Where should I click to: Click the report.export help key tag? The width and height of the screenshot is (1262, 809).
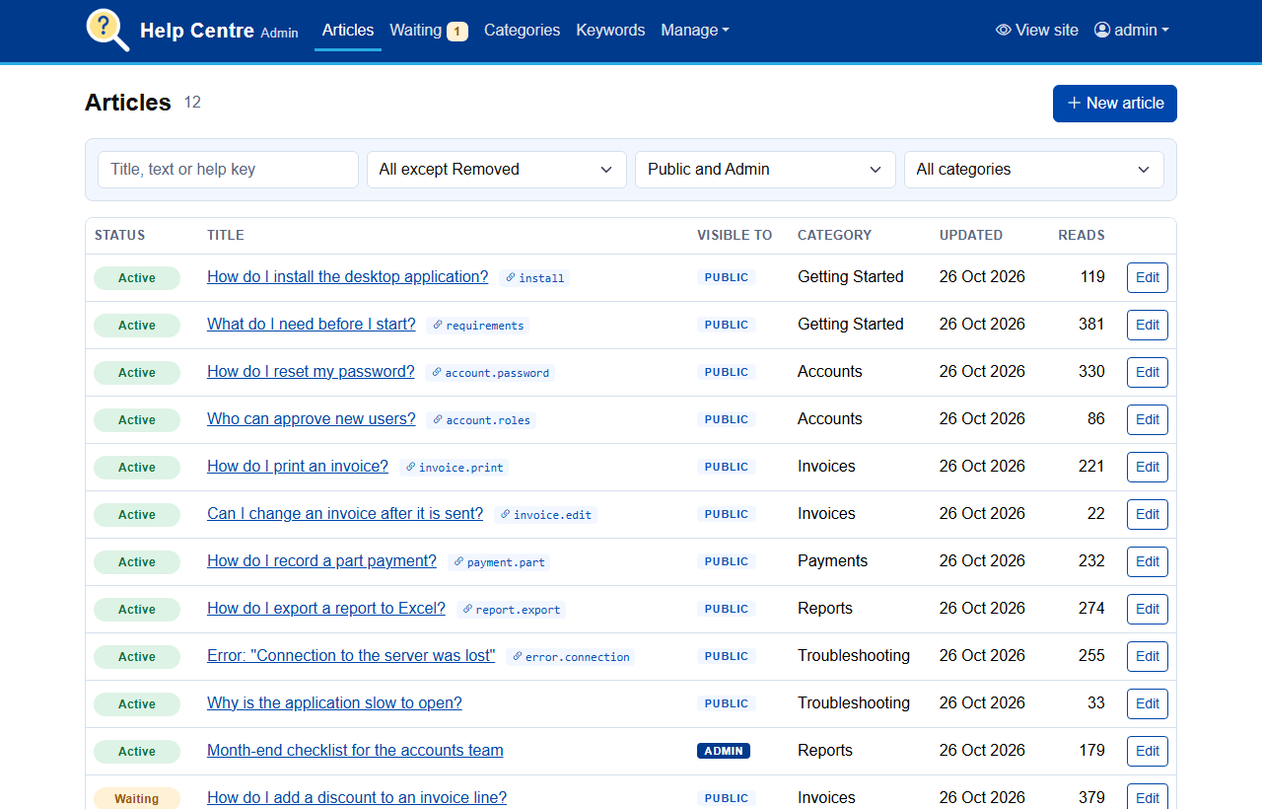point(511,610)
